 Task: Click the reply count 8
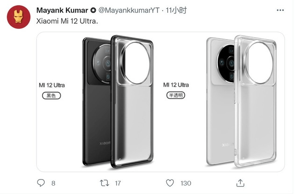pos(53,184)
